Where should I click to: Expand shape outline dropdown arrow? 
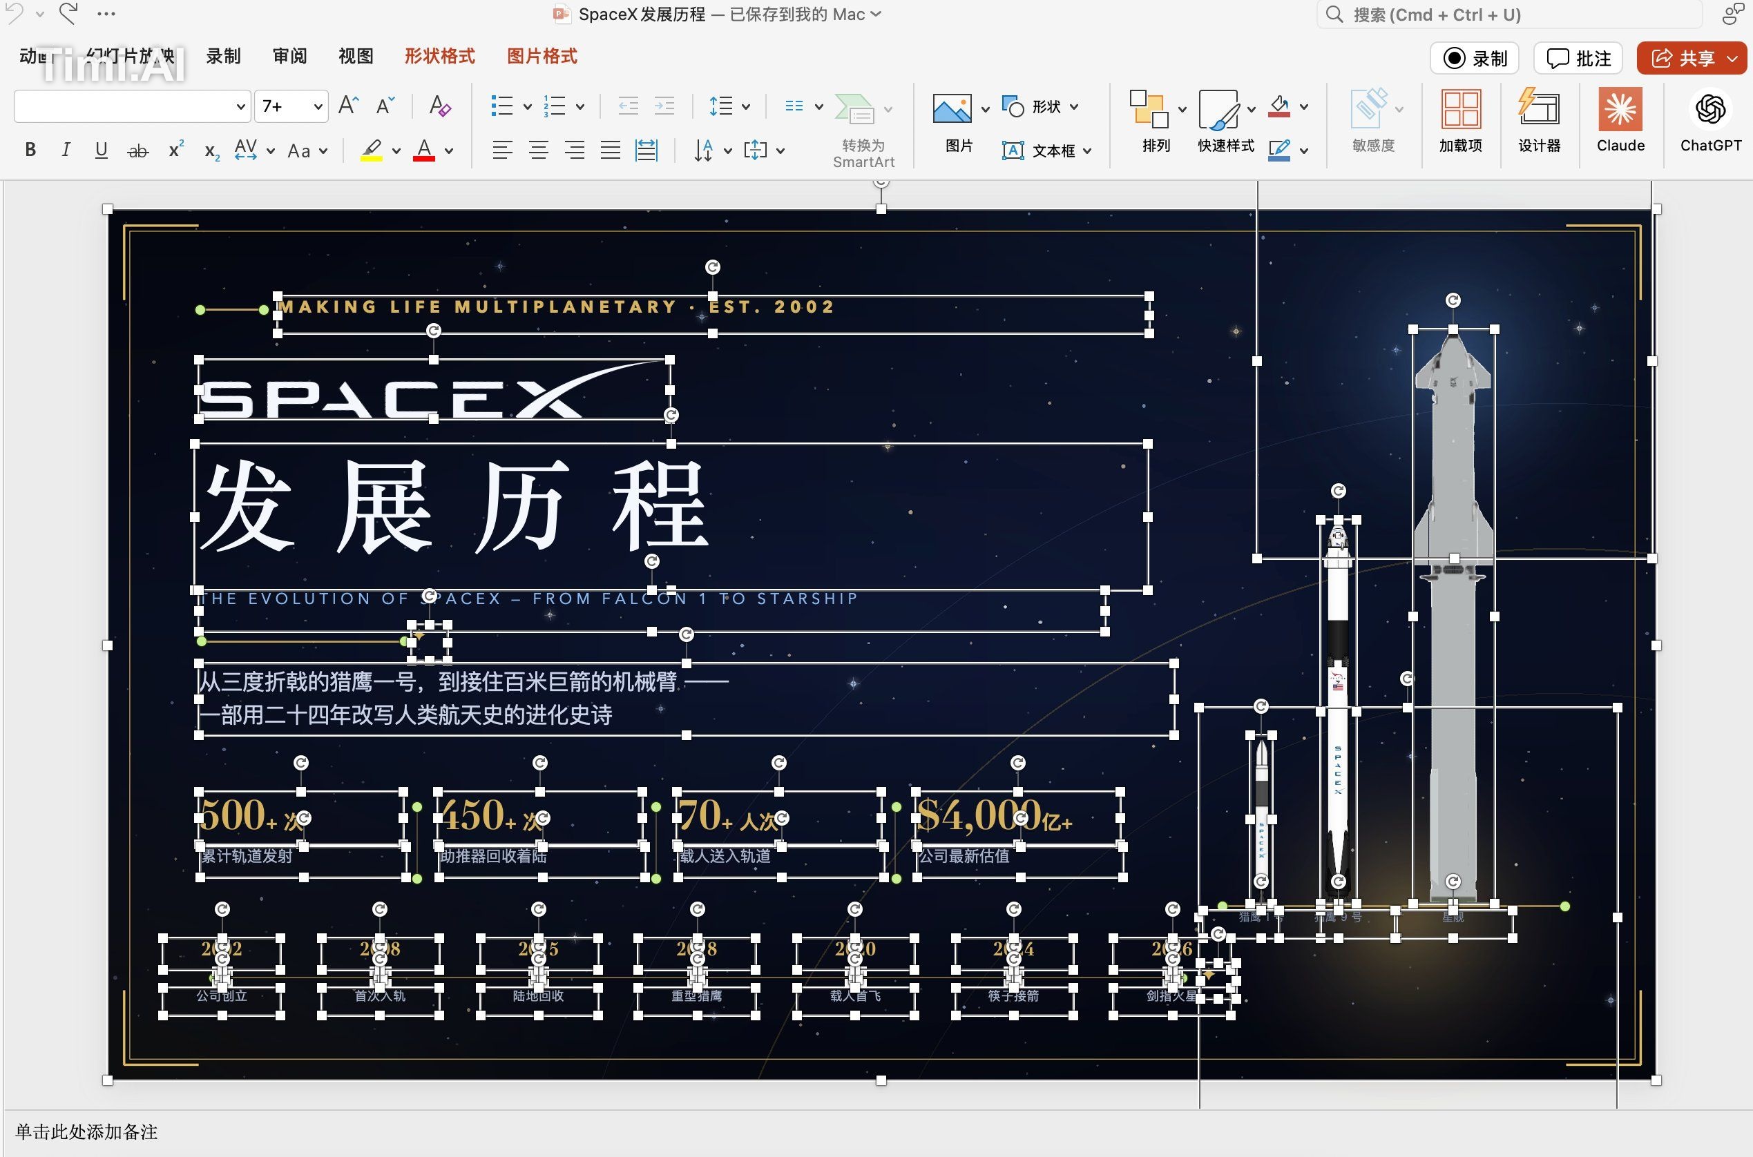pos(1304,151)
